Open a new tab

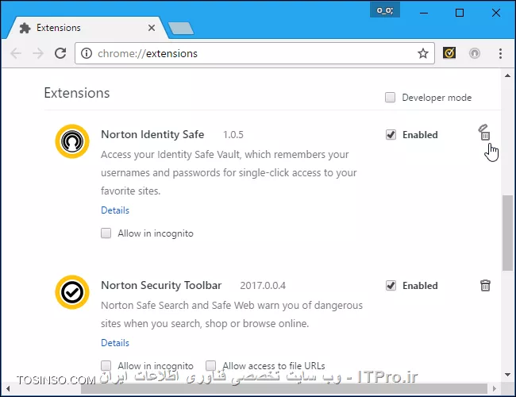pyautogui.click(x=181, y=29)
